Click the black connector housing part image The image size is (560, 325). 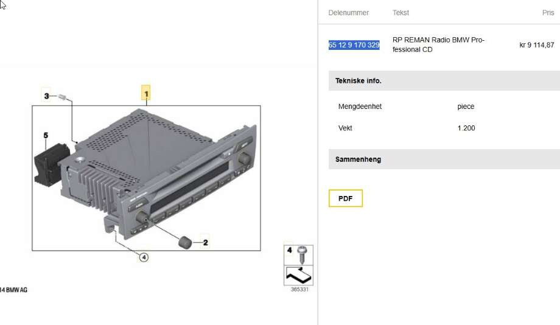[51, 164]
